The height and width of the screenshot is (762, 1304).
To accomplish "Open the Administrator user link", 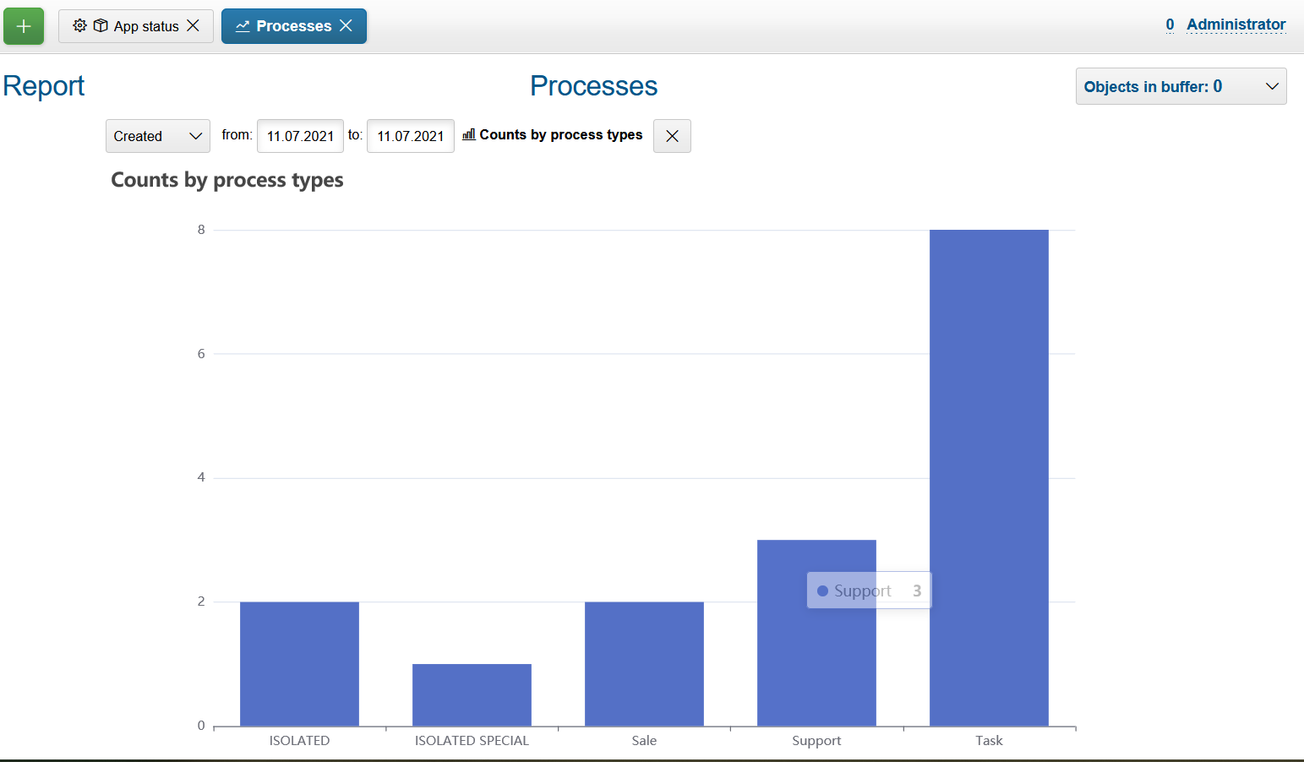I will (1236, 24).
